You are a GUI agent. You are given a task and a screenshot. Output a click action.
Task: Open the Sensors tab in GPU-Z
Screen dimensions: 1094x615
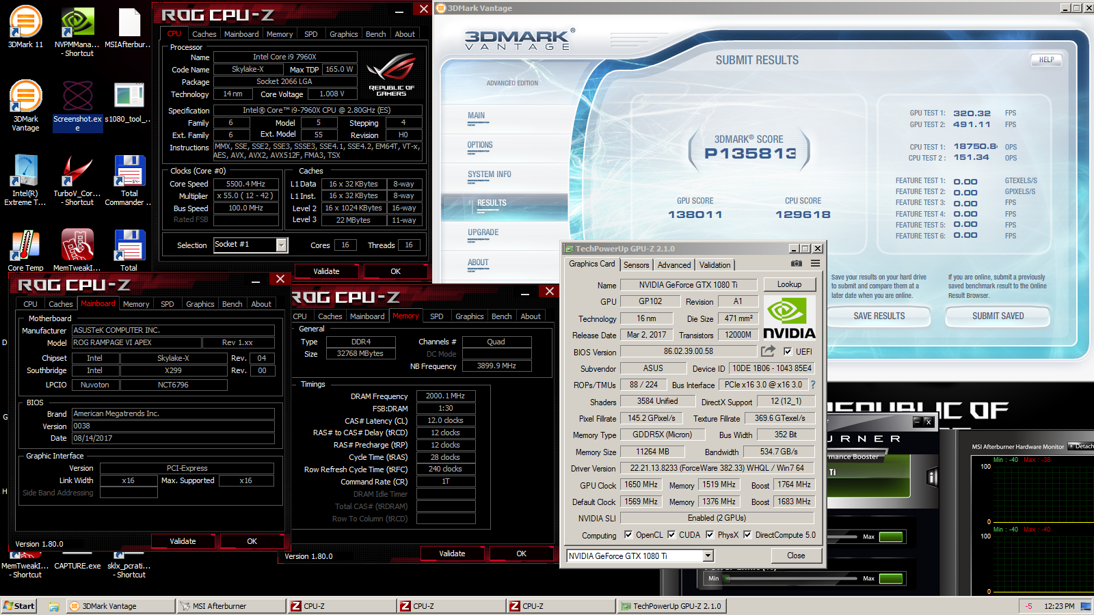point(636,265)
